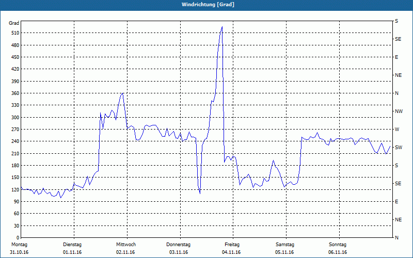Select the date 05.11.16

click(285, 252)
